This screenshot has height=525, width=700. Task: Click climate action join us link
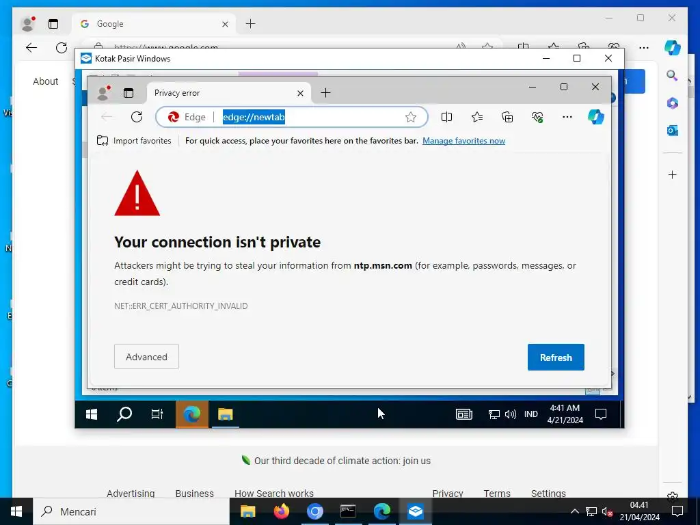click(342, 461)
